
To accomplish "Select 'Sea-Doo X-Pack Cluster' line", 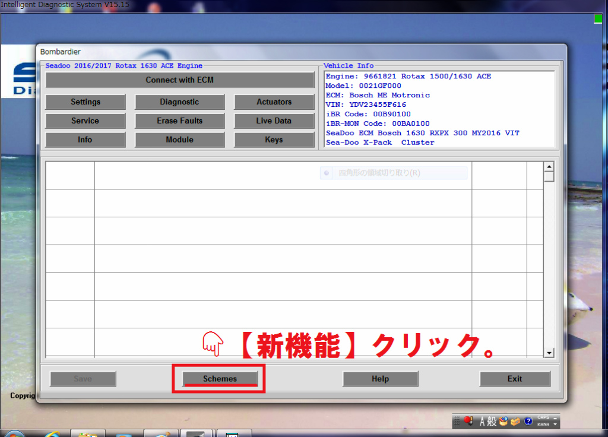I will 380,142.
